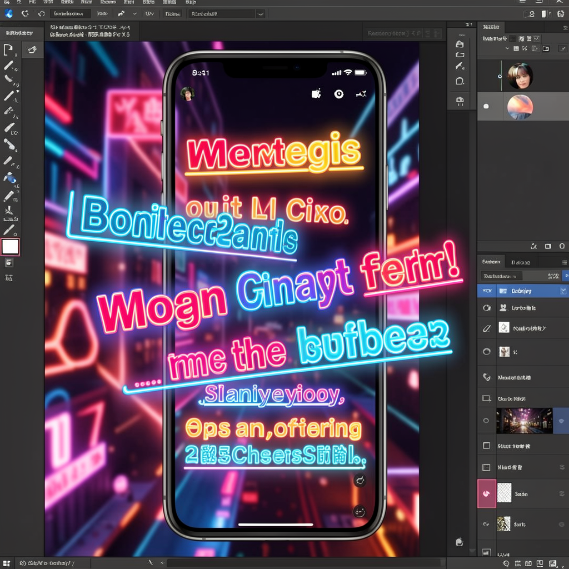This screenshot has height=569, width=569.
Task: Switch to the second tab of layers panel
Action: coord(520,262)
